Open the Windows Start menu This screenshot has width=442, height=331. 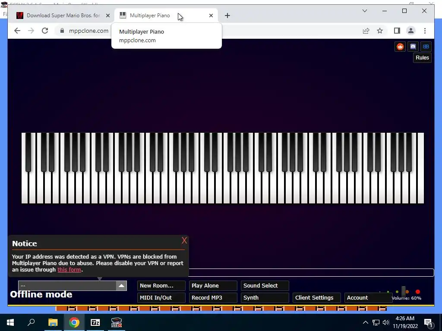(x=10, y=322)
